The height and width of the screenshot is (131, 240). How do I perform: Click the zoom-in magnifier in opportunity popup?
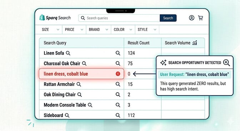point(226,62)
